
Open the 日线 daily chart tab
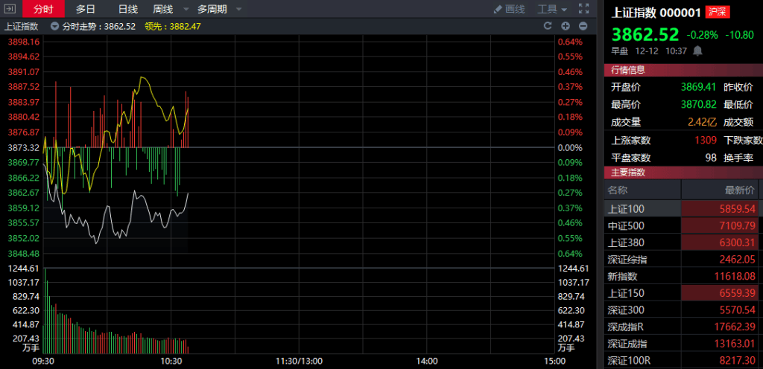(x=127, y=10)
